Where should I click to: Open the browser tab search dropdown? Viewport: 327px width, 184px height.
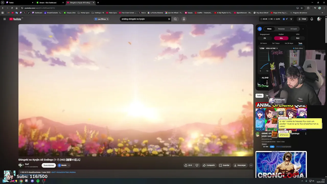(3, 3)
